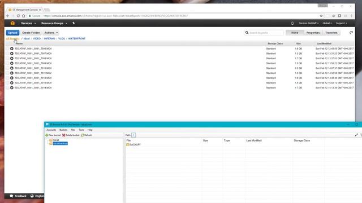Tick the checkbox for T007.MOV

[7, 54]
